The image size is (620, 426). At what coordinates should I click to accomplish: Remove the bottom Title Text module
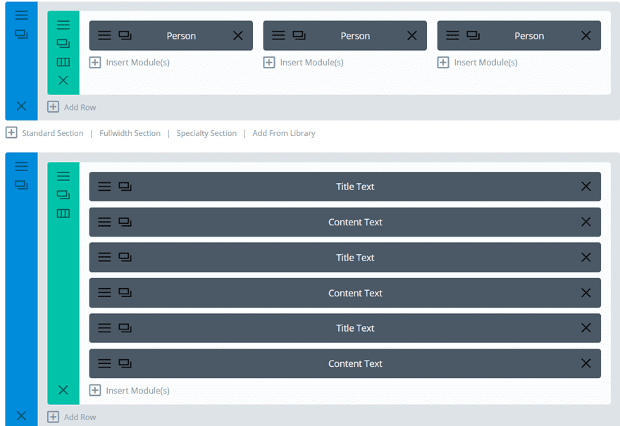pos(586,328)
